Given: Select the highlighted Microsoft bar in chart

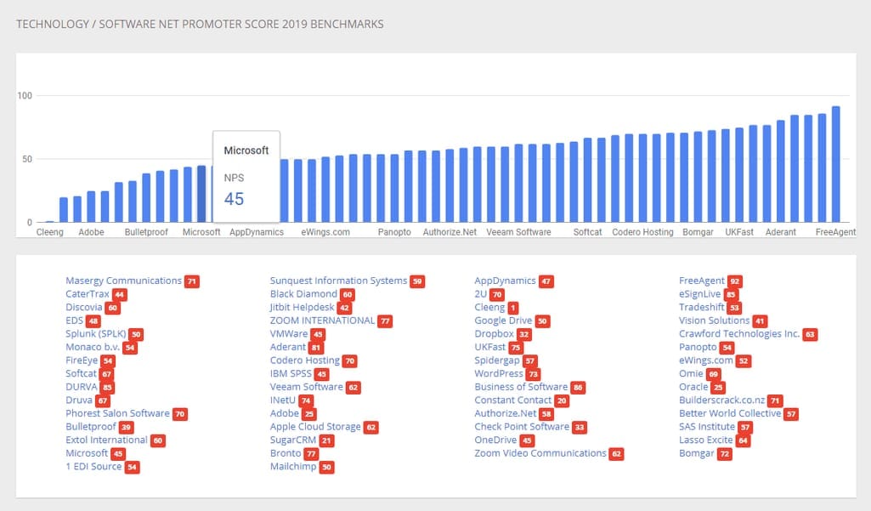Looking at the screenshot, I should [201, 194].
